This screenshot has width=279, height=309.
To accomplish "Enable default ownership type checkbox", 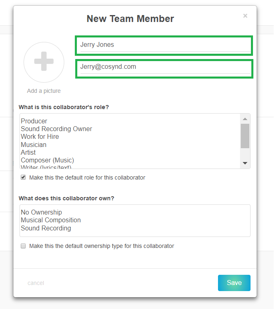I will (23, 246).
